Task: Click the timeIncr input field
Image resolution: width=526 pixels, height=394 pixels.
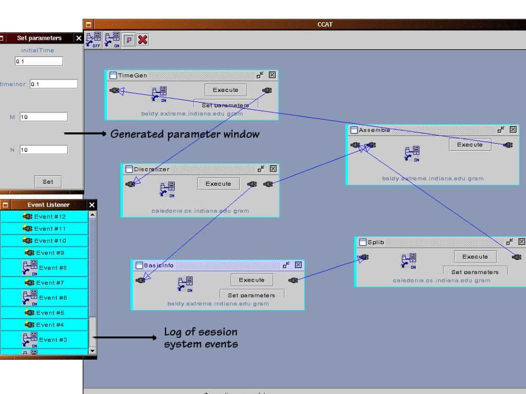Action: tap(54, 84)
